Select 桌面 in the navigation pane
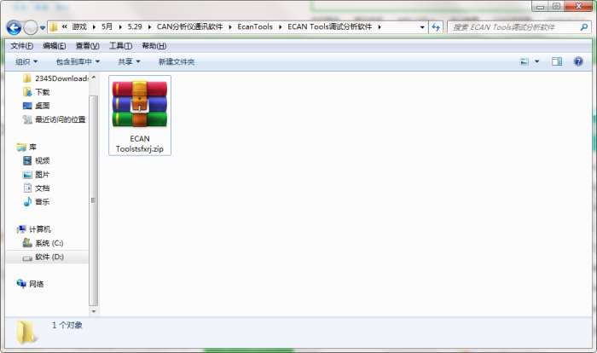Image resolution: width=597 pixels, height=353 pixels. (37, 106)
